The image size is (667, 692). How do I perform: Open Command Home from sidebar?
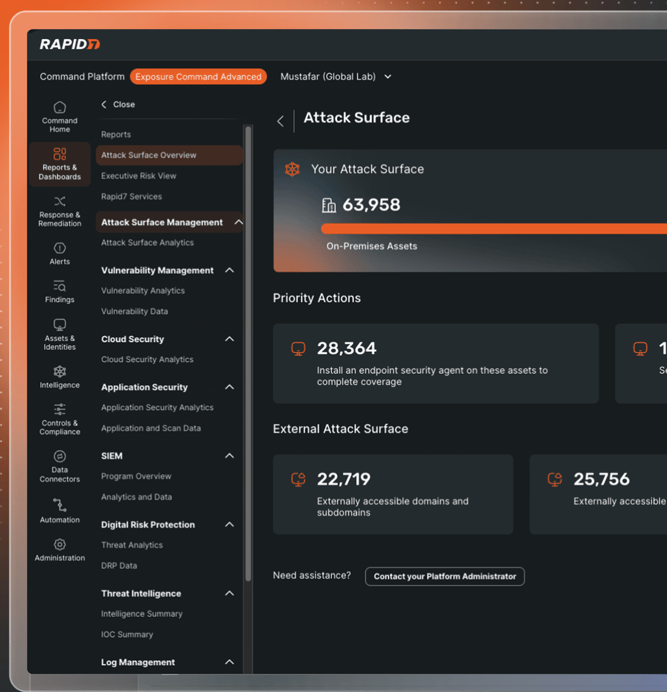60,117
